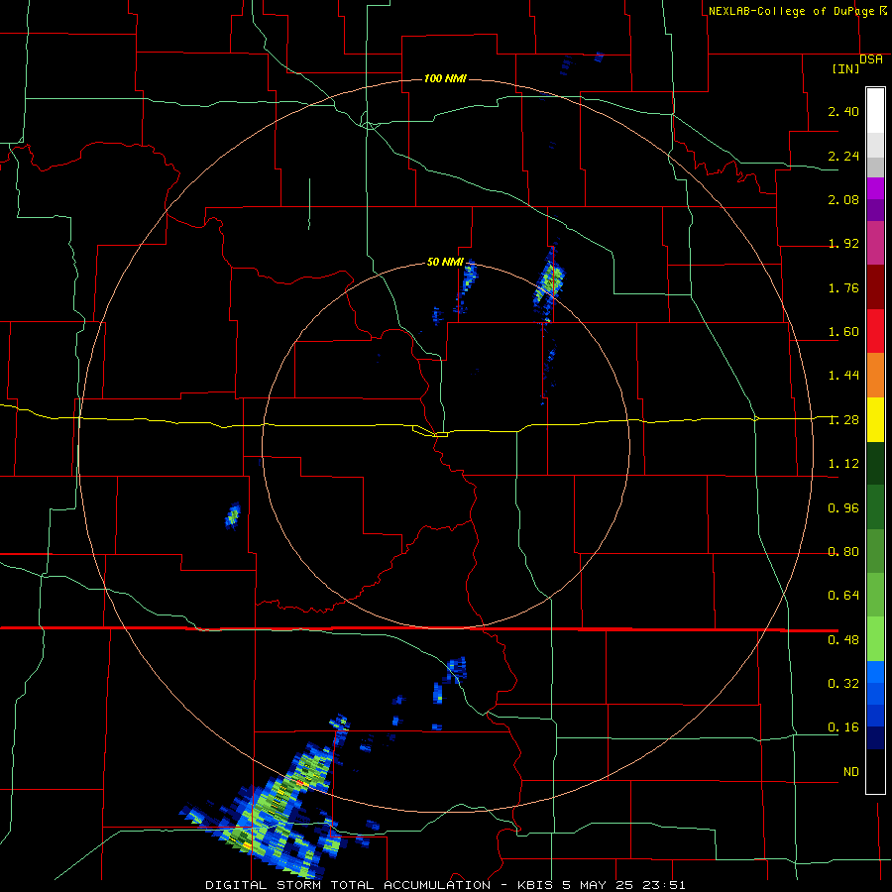Pick the darkest green swatch near 1.12
The height and width of the screenshot is (892, 892).
pos(875,463)
